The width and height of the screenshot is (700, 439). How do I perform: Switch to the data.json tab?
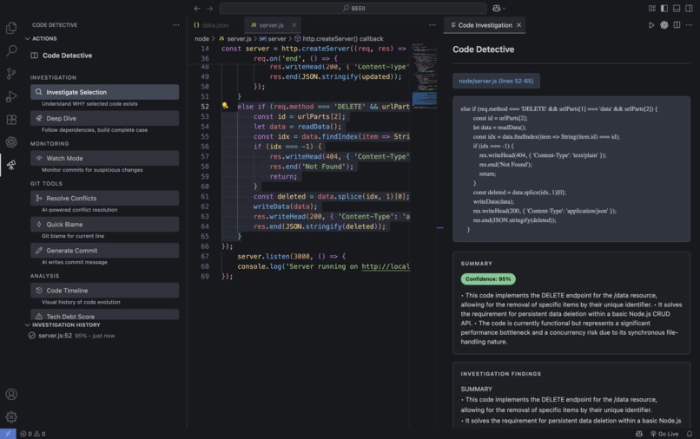211,25
